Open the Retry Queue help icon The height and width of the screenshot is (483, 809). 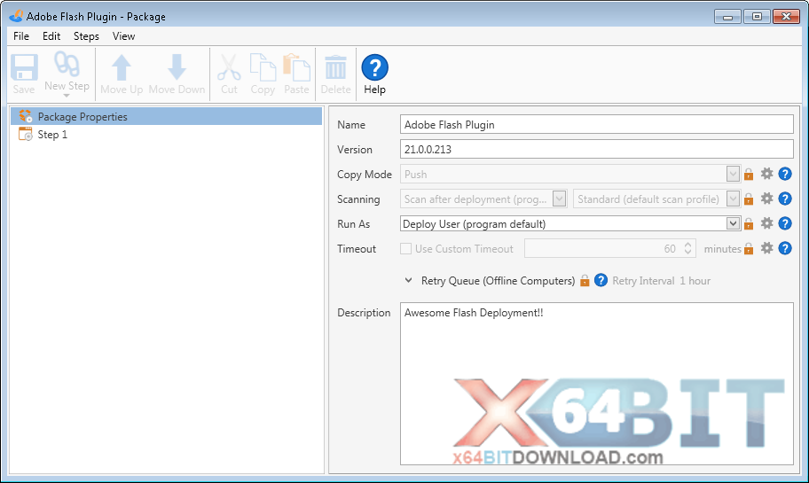point(601,280)
